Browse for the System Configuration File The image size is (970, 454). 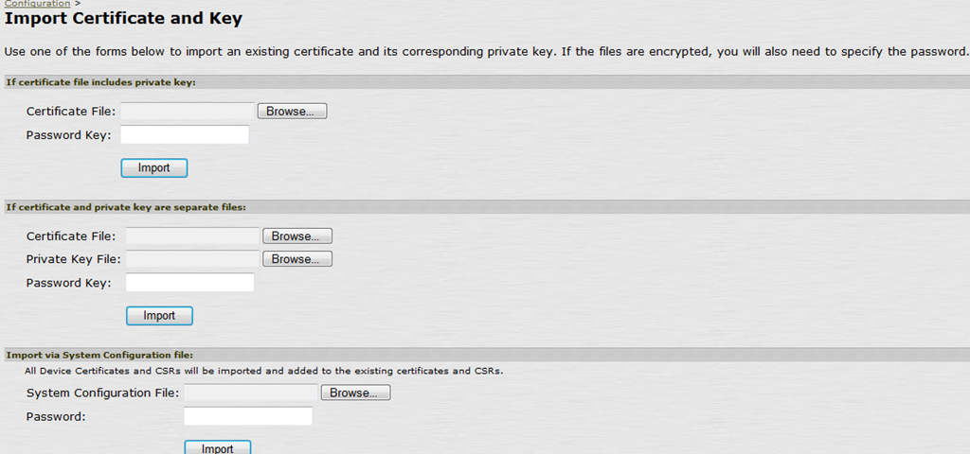pyautogui.click(x=354, y=393)
